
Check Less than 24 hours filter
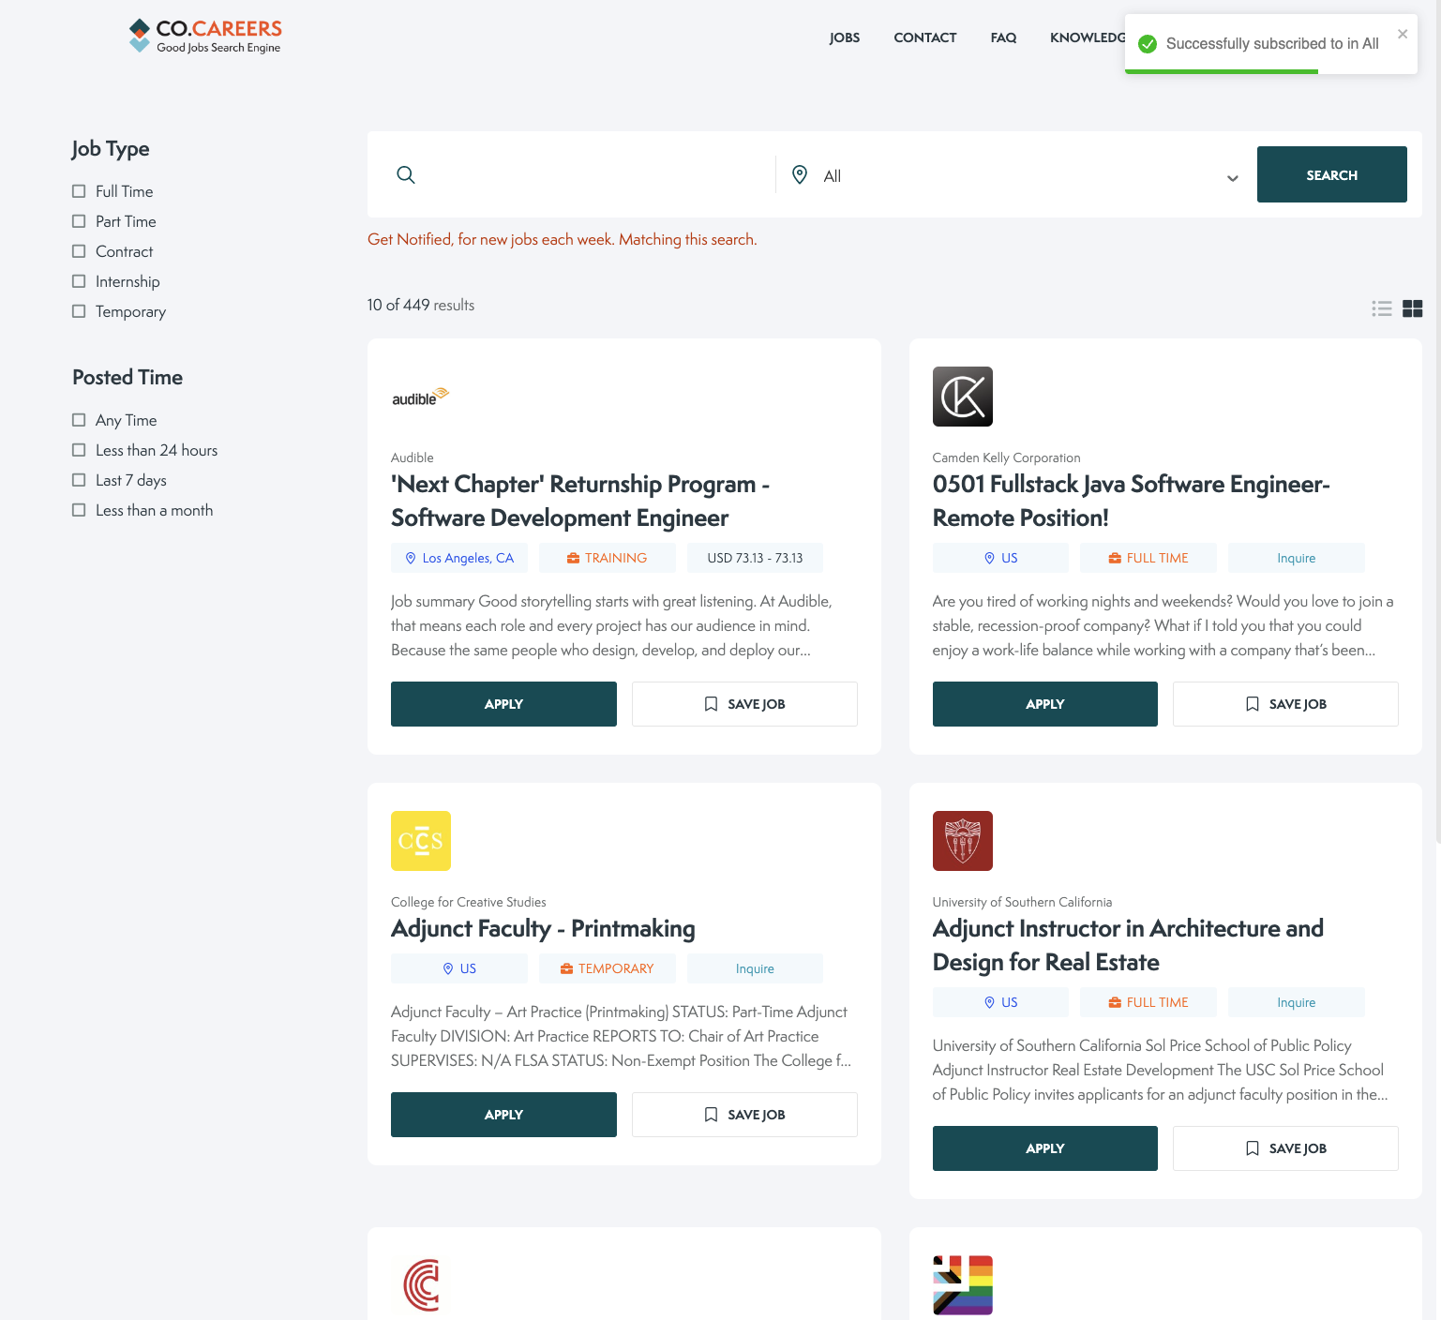[79, 450]
